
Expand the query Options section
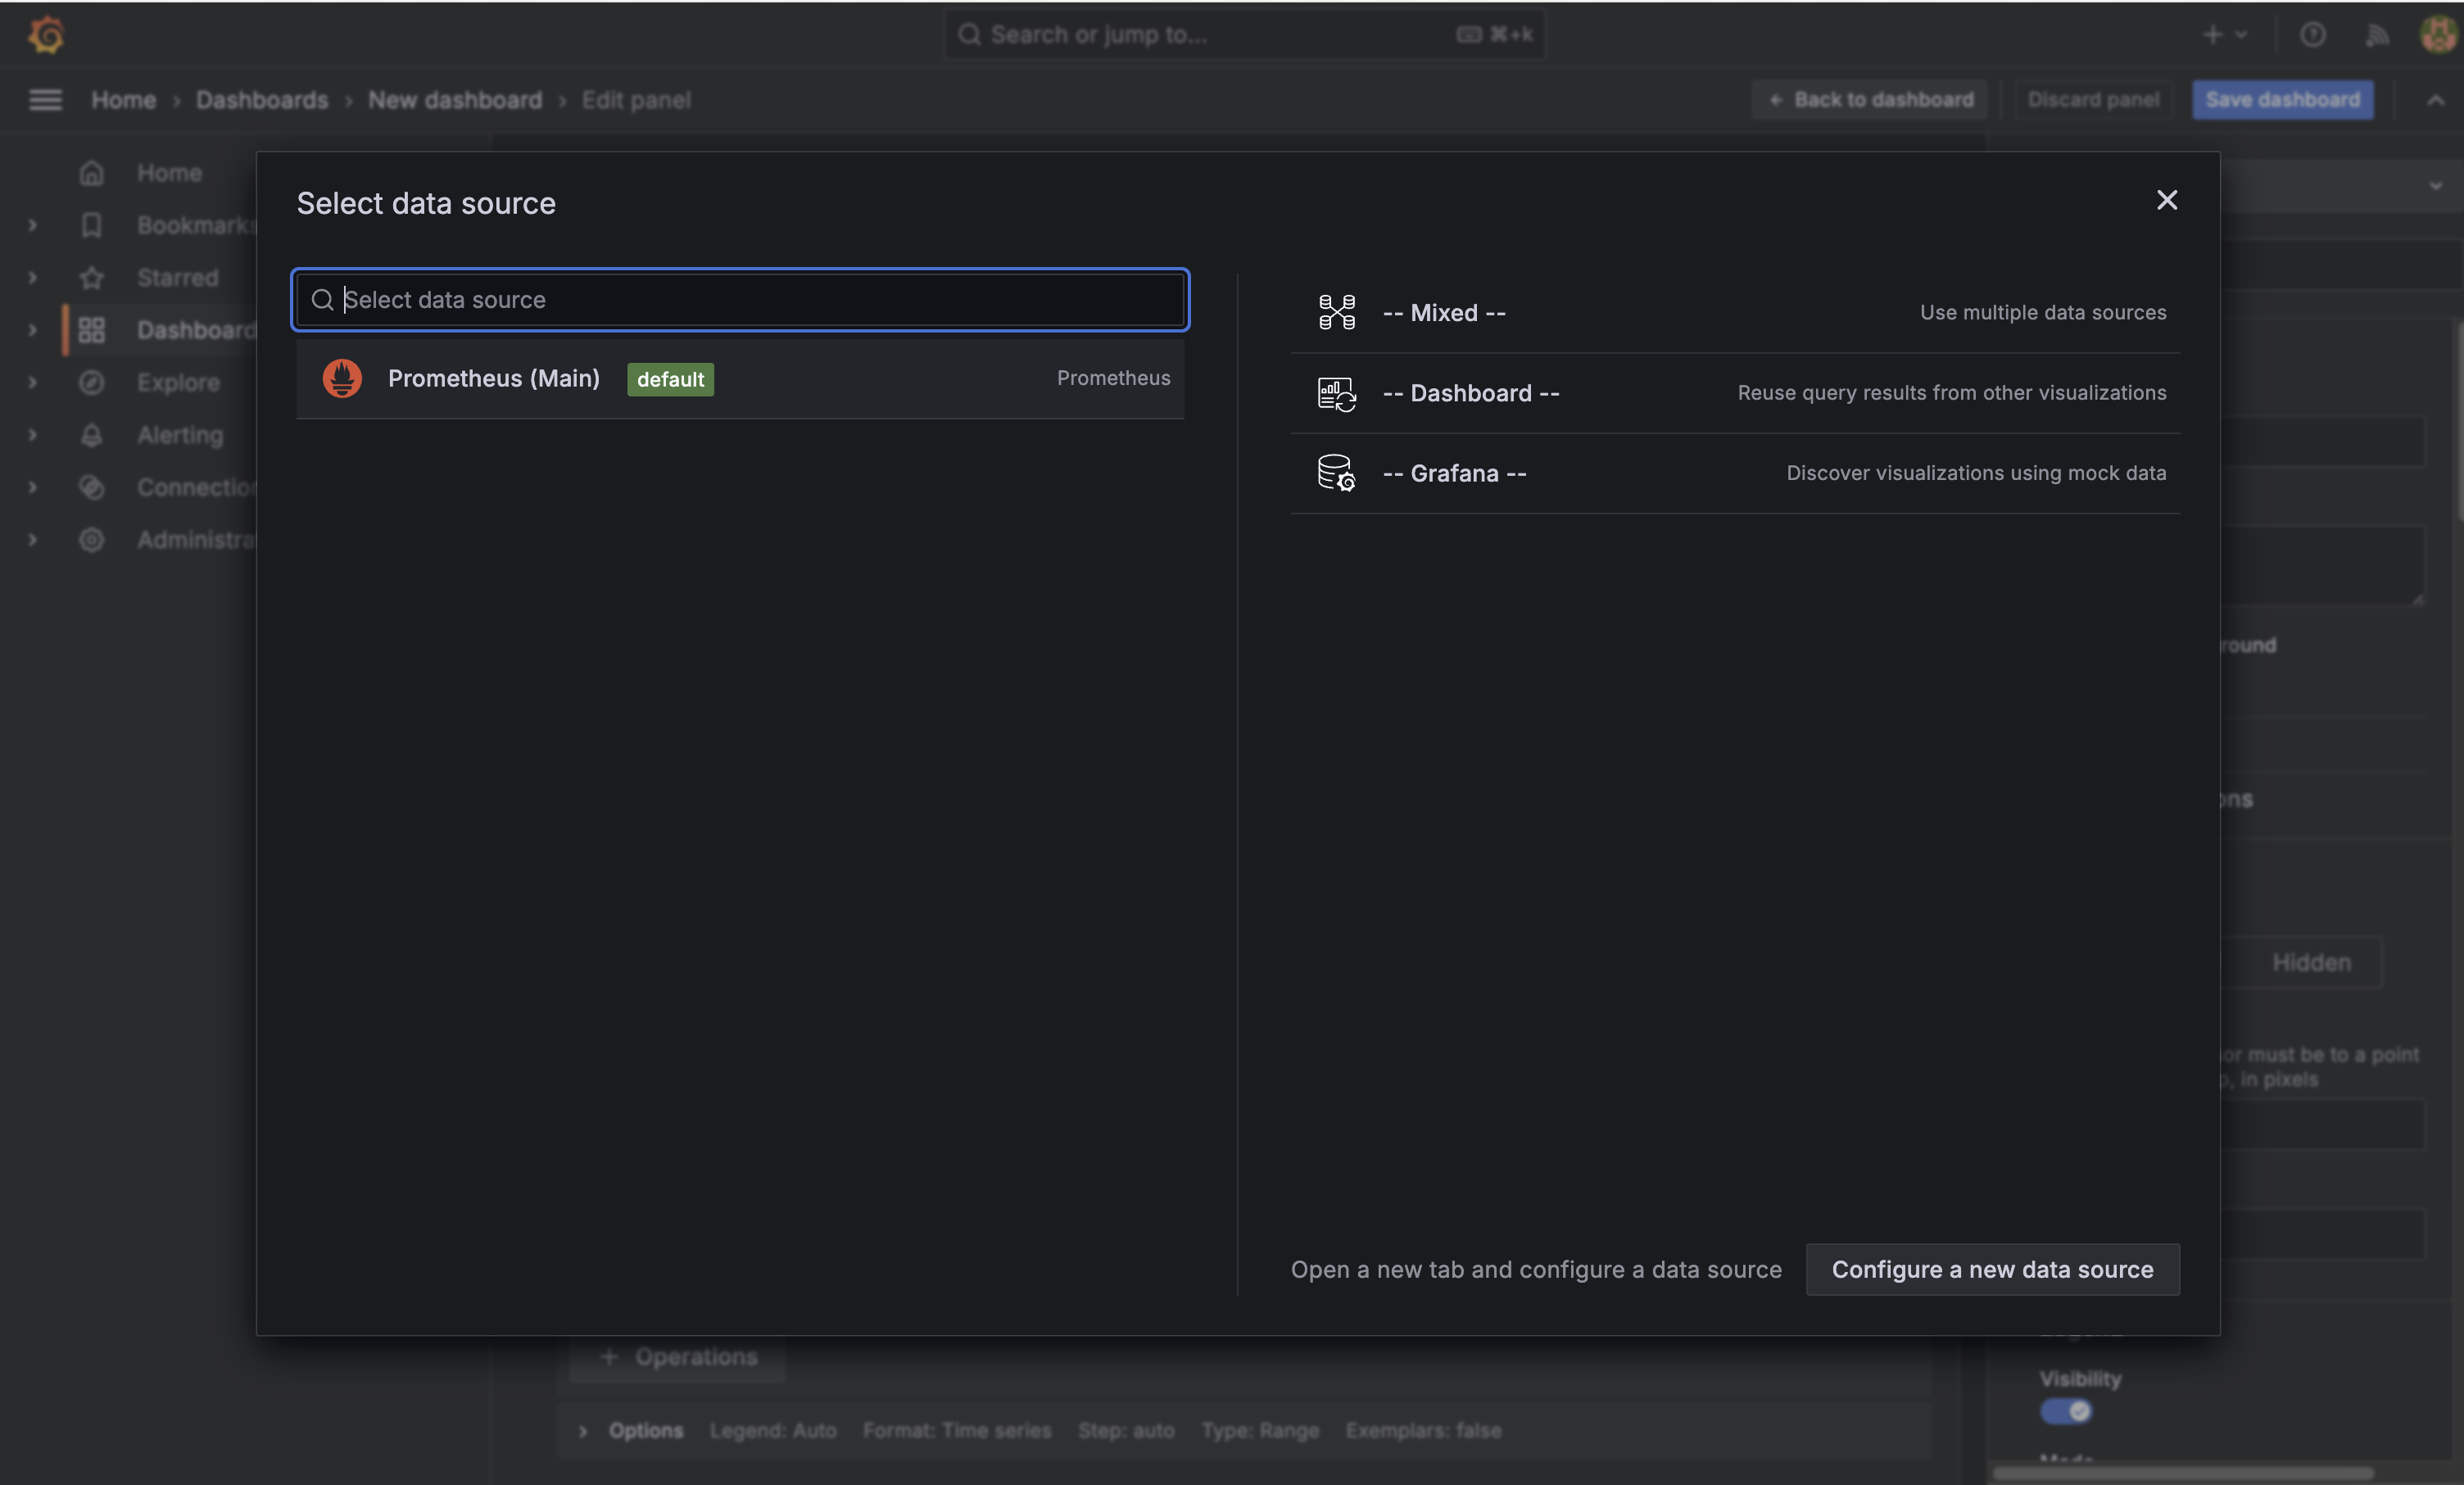click(x=645, y=1430)
